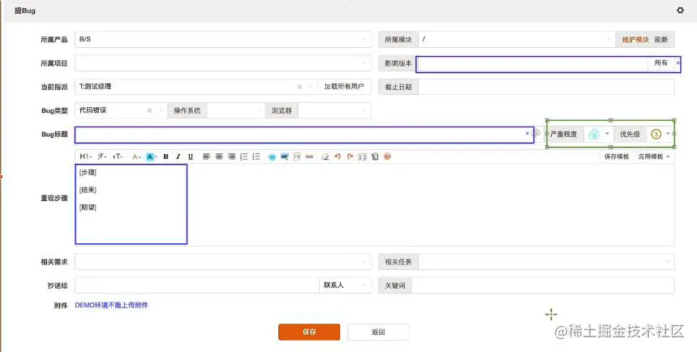Open the H1 heading format menu
Image resolution: width=697 pixels, height=352 pixels.
pos(85,157)
